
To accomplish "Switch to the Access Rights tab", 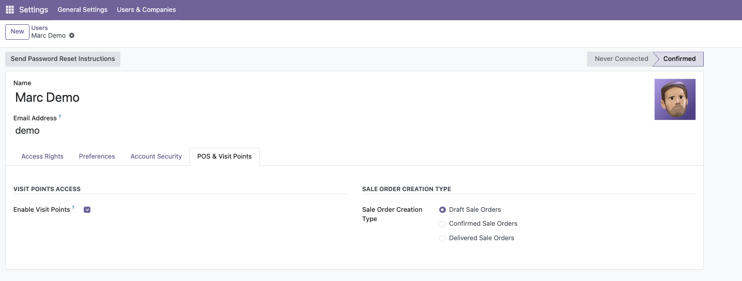I will click(x=42, y=157).
